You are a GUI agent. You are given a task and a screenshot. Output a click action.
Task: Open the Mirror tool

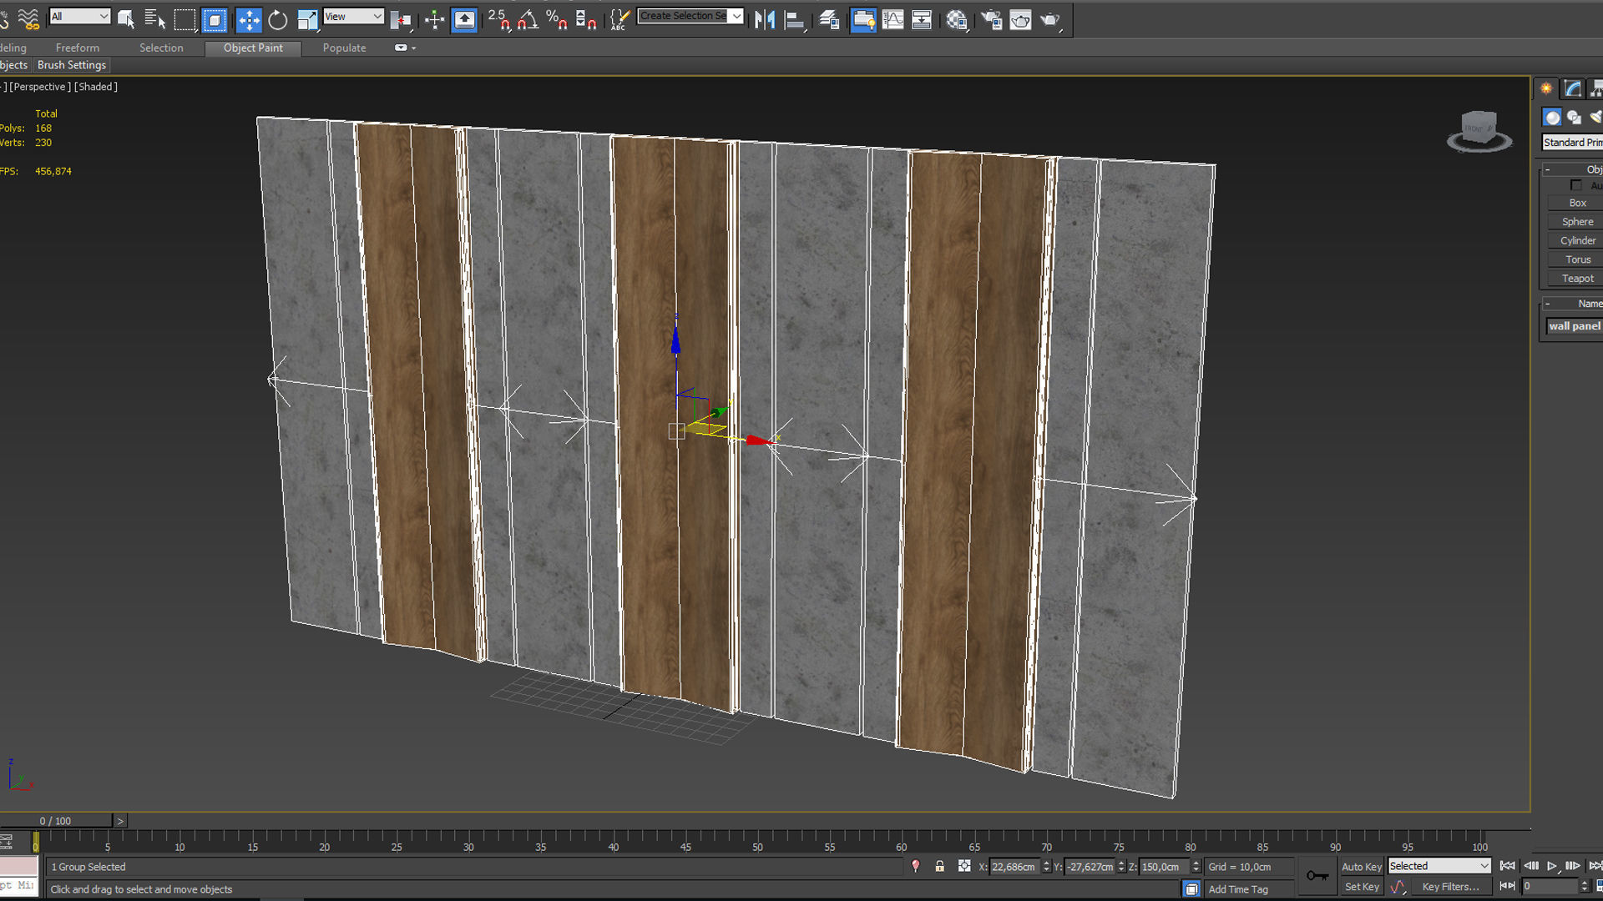pos(764,19)
